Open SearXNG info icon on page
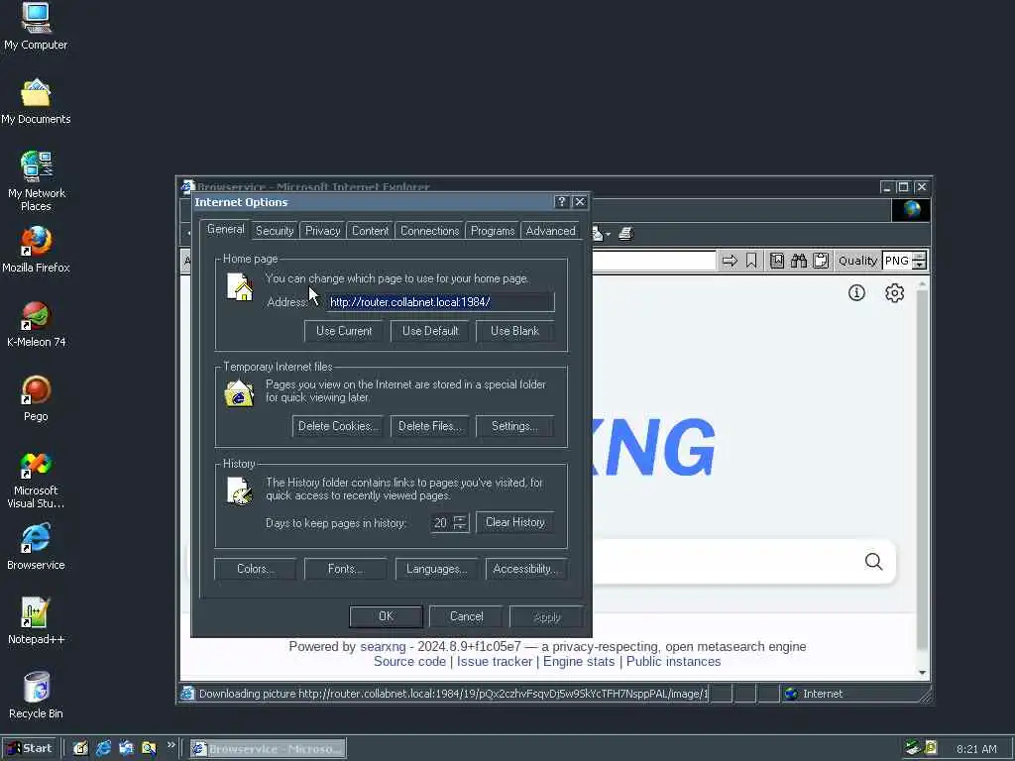This screenshot has height=761, width=1015. pos(856,293)
